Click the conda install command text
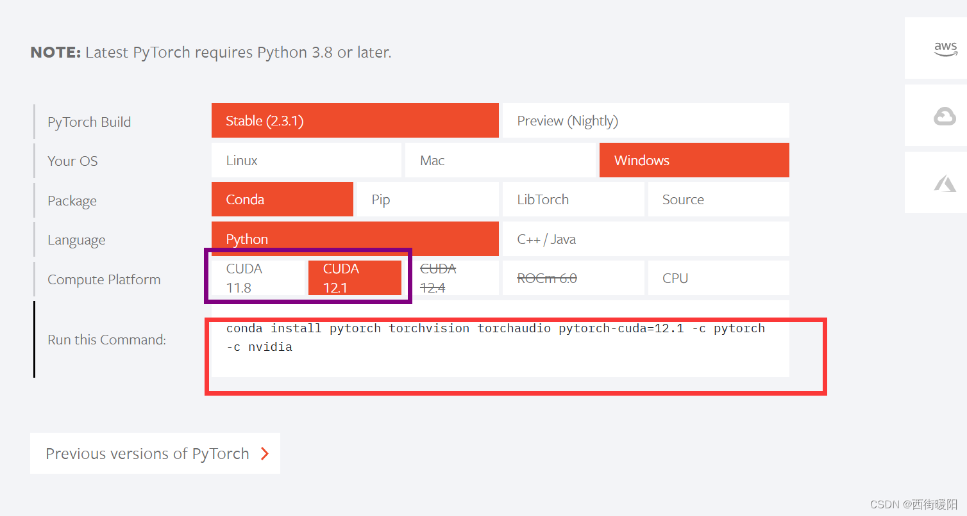 [496, 337]
